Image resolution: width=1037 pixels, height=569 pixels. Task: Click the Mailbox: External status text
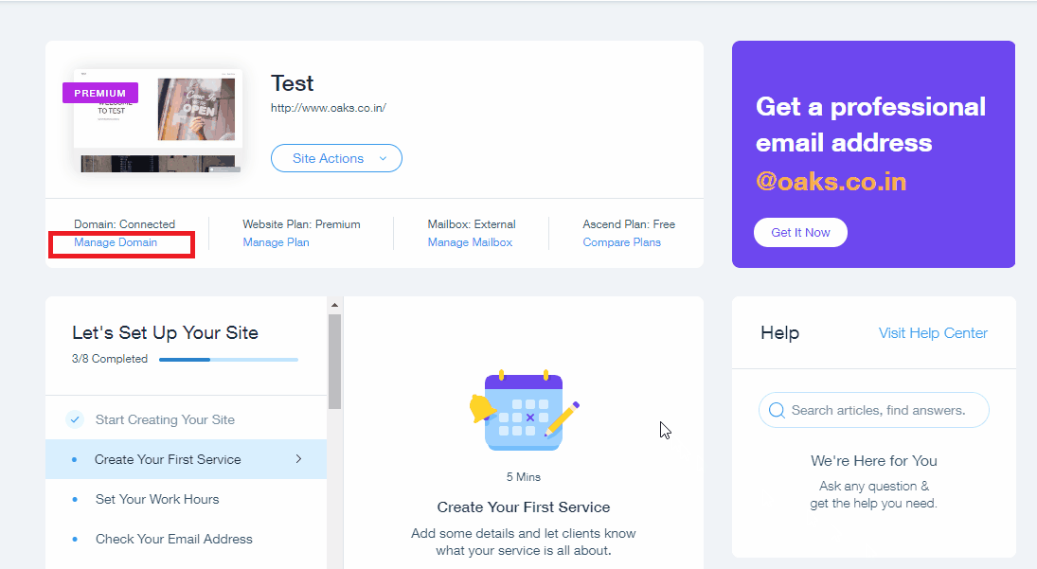pos(472,224)
